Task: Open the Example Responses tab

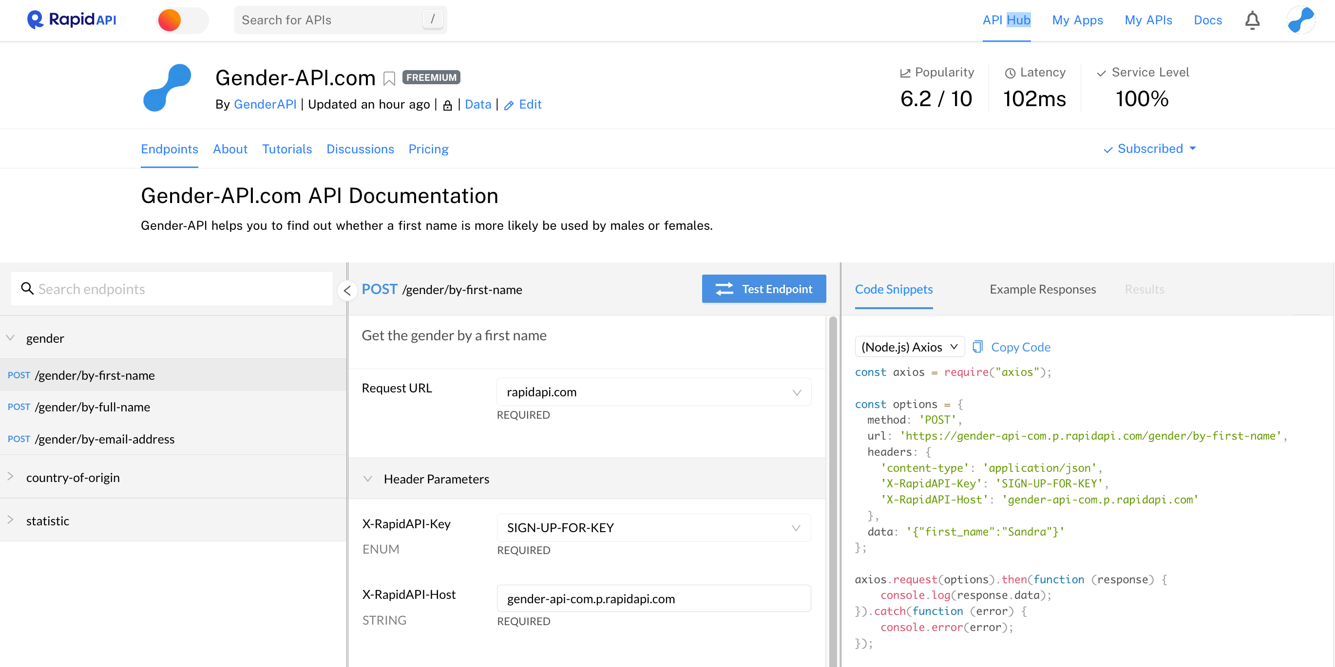Action: [1043, 290]
